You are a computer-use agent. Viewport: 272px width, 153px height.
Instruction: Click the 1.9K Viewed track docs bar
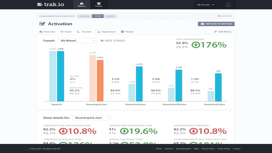pos(218,87)
